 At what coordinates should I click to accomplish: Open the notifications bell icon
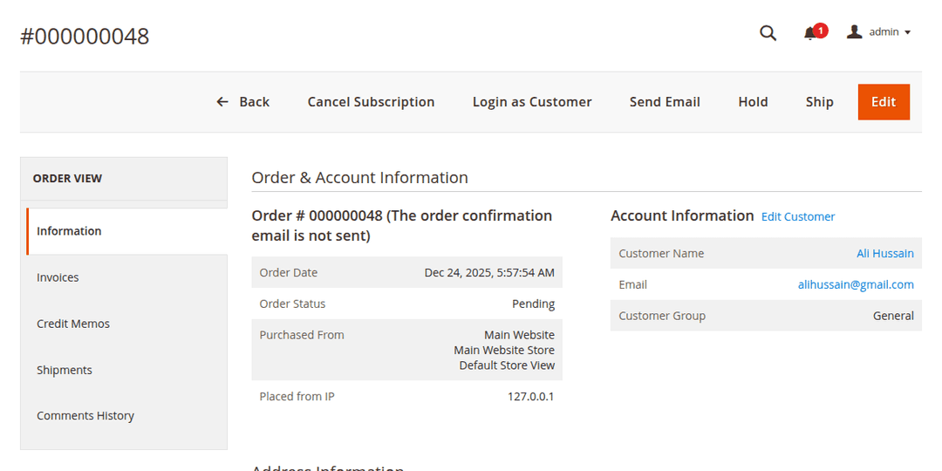coord(809,34)
